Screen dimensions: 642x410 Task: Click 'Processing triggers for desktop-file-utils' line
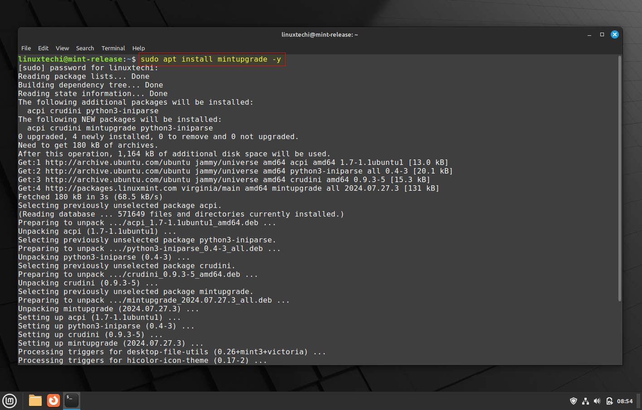pos(172,352)
